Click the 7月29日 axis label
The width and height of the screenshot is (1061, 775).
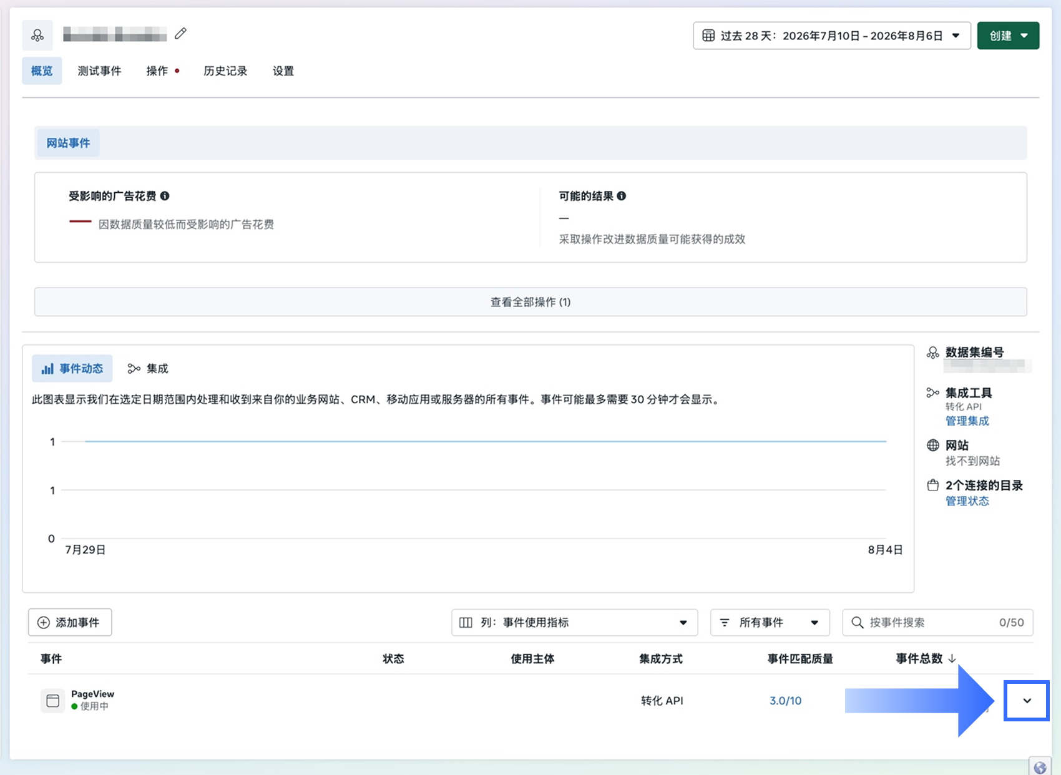[x=86, y=550]
